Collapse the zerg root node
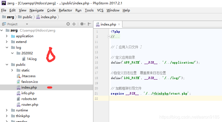Image resolution: width=222 pixels, height=122 pixels. pos(2,30)
